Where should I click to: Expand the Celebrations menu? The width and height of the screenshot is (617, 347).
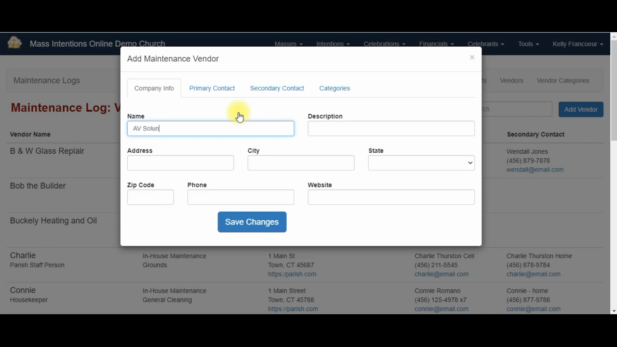[385, 44]
